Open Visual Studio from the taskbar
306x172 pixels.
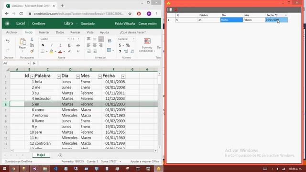[35, 169]
